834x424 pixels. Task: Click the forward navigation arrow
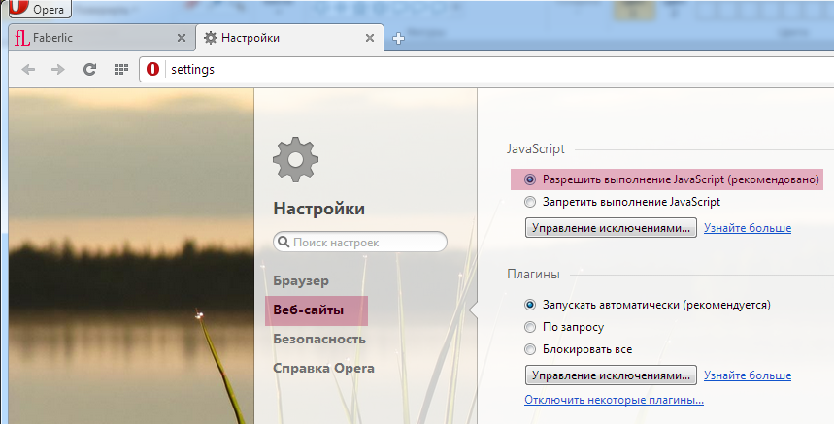58,70
